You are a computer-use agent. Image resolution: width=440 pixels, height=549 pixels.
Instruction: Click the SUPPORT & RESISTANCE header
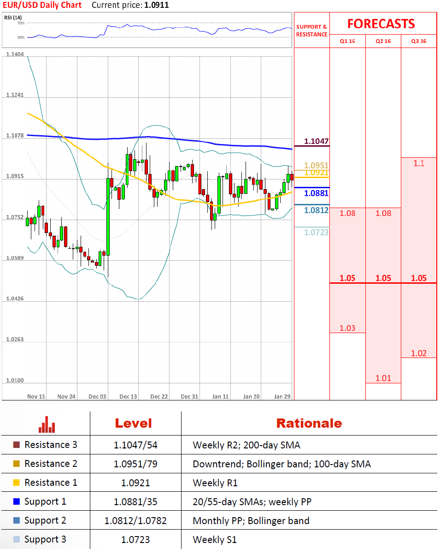[311, 30]
